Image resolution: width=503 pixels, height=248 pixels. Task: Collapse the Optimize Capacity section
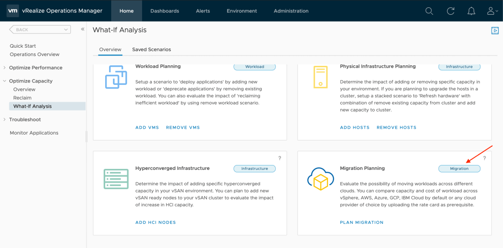5,81
